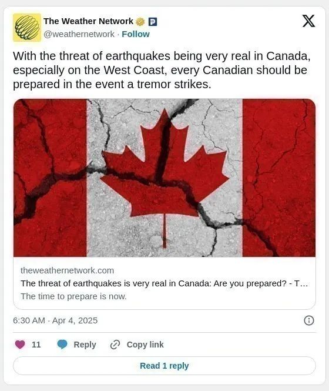Open the earthquake article headline
This screenshot has width=329, height=391.
pos(164,283)
